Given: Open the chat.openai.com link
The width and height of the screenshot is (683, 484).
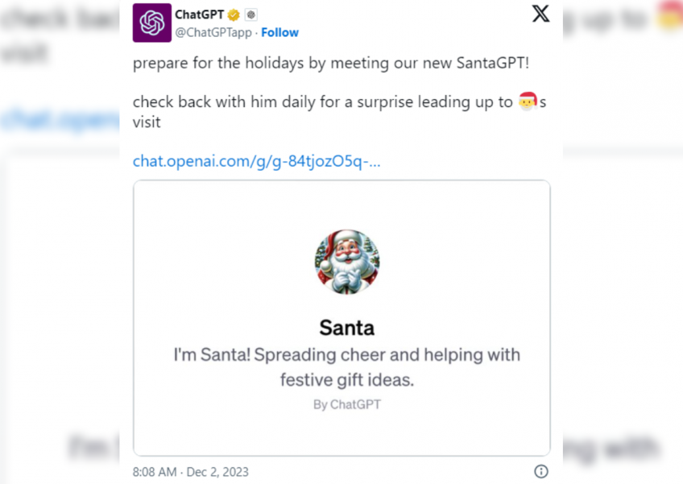Looking at the screenshot, I should 256,161.
